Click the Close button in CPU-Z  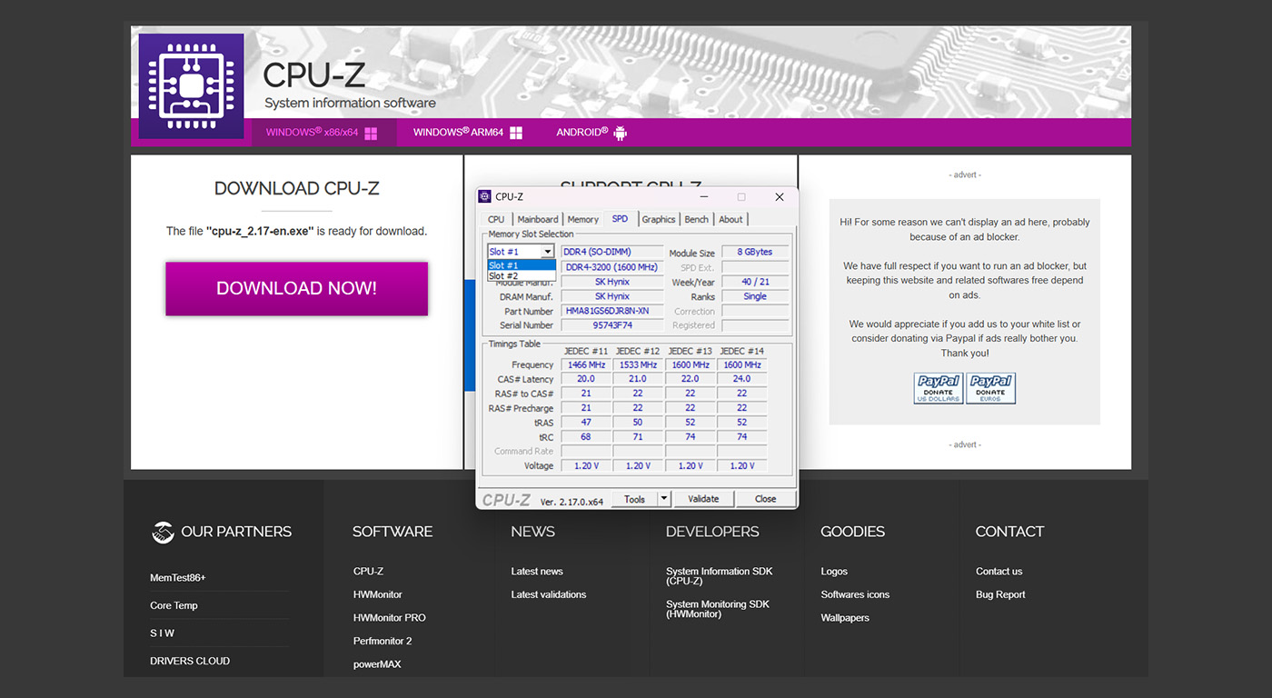[765, 499]
